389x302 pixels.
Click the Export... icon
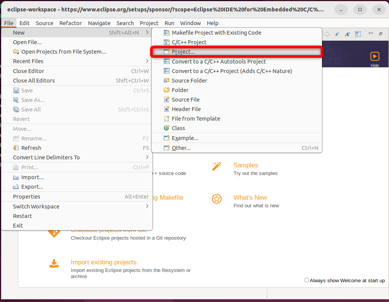click(16, 186)
